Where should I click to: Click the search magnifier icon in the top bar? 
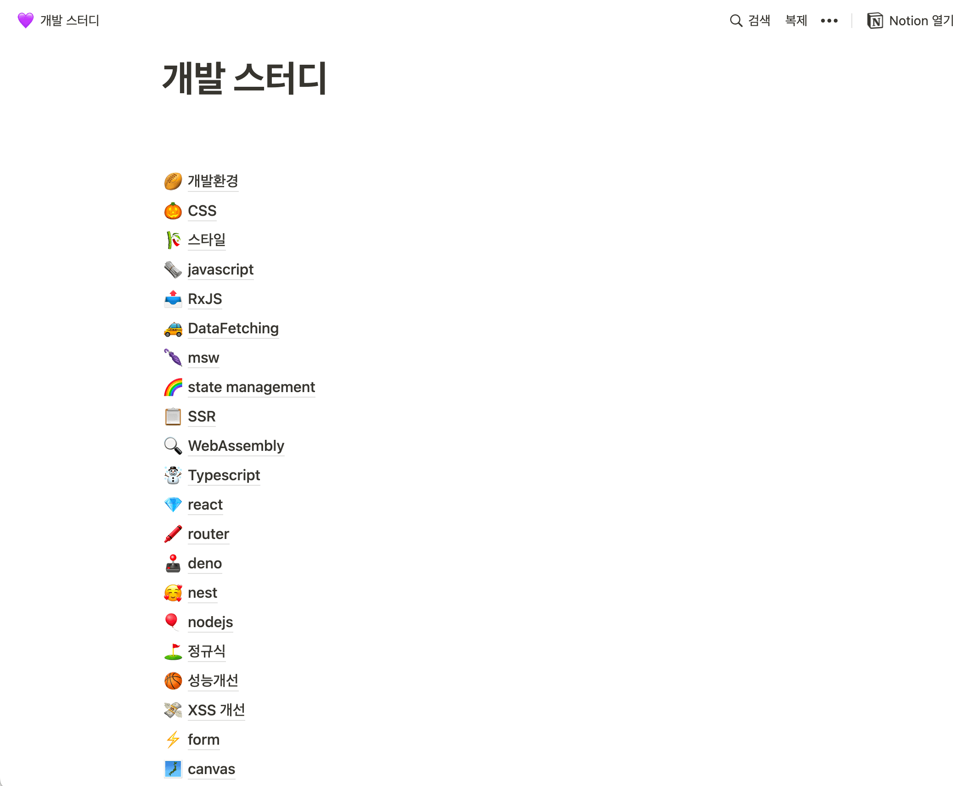point(736,21)
